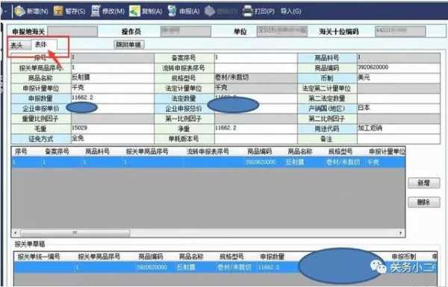Click the greyed-out delete toolbar icon
The width and height of the screenshot is (448, 287).
click(210, 11)
